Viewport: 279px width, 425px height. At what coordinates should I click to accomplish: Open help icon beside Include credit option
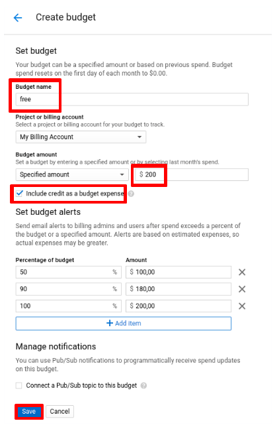pos(131,194)
